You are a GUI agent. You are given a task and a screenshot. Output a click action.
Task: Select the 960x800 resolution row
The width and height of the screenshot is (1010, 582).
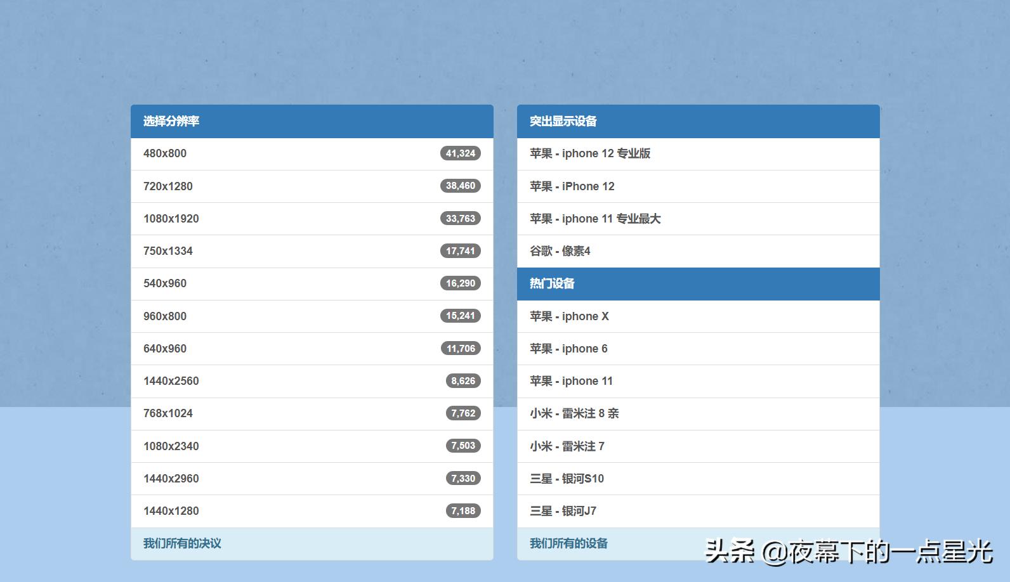pyautogui.click(x=312, y=316)
